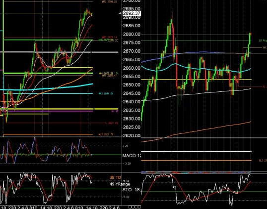Click the 2640.00 price axis label
The height and width of the screenshot is (209, 267).
pyautogui.click(x=132, y=102)
